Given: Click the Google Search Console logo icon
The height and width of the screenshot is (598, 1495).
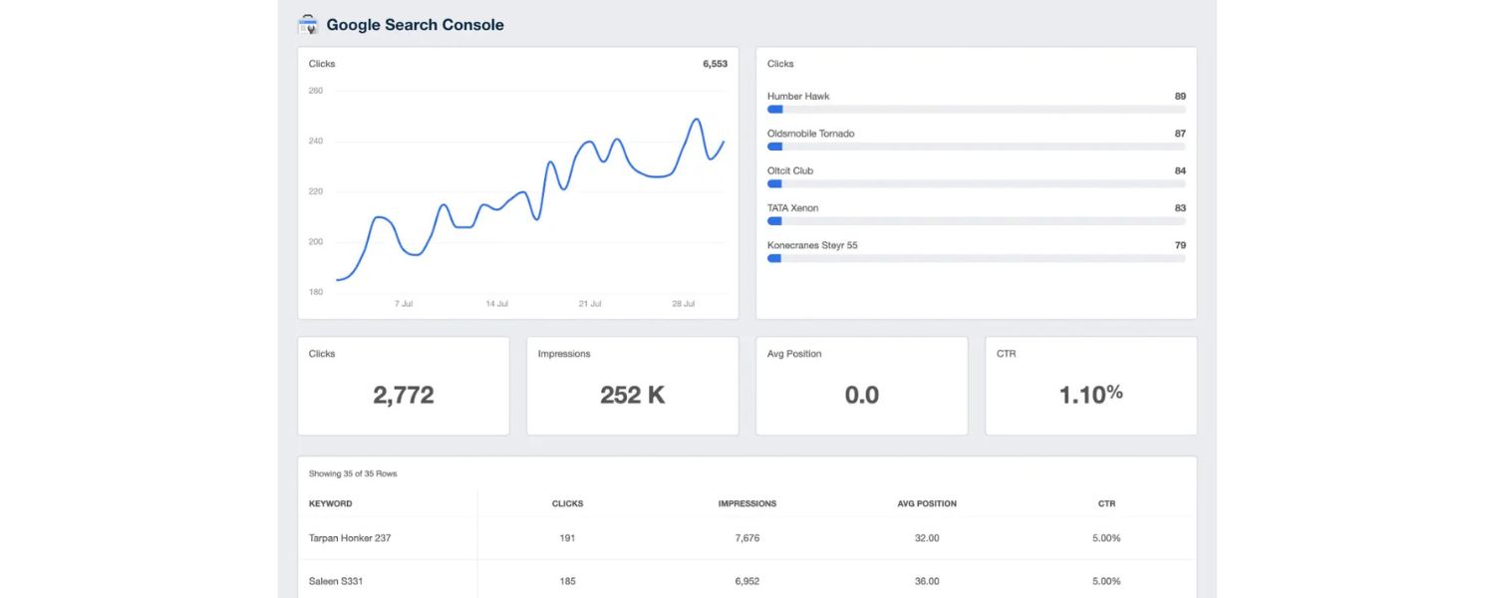Looking at the screenshot, I should [x=307, y=23].
